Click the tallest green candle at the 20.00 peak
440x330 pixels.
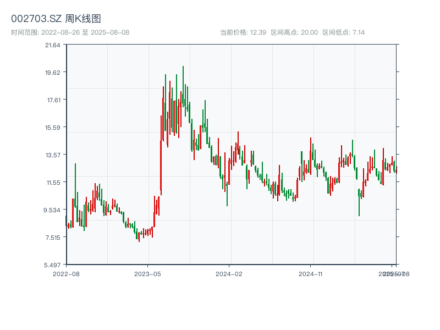coord(183,86)
